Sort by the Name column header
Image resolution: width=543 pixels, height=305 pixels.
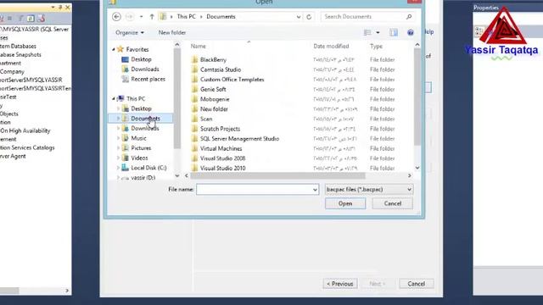tap(198, 46)
